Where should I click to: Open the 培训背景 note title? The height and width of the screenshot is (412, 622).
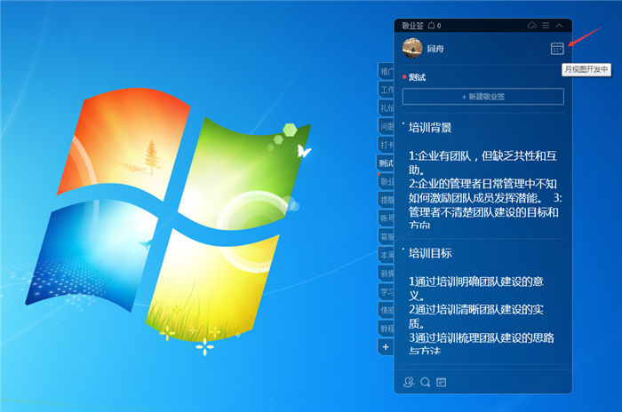pyautogui.click(x=430, y=127)
